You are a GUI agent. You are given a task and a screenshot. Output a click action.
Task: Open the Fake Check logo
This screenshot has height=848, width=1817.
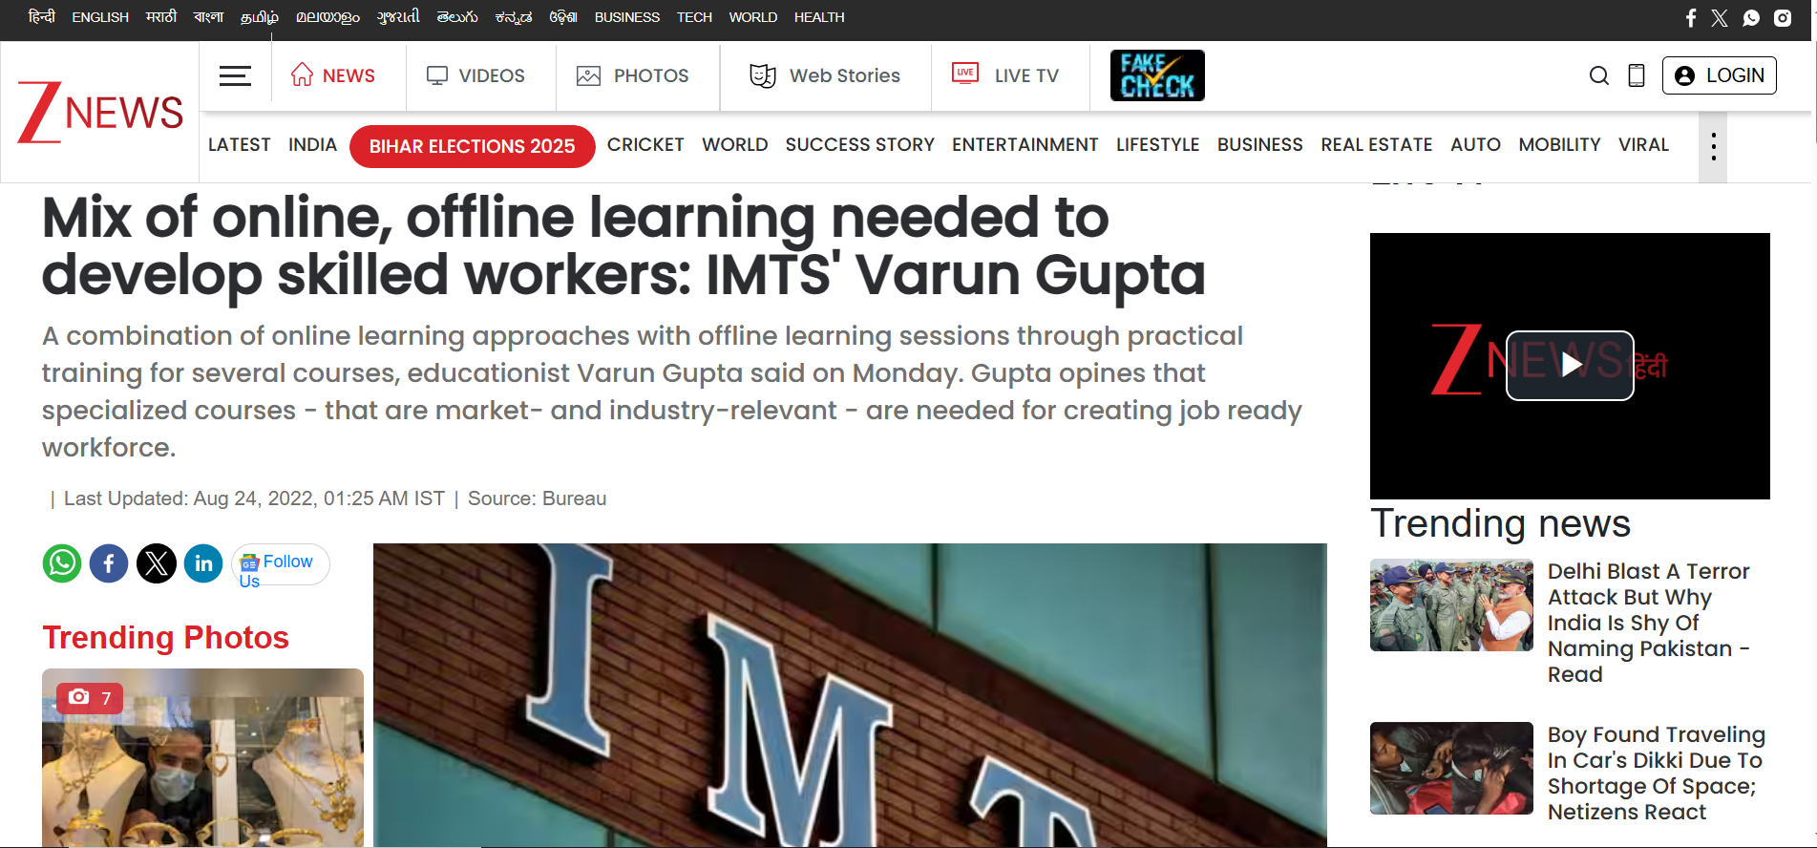point(1157,75)
